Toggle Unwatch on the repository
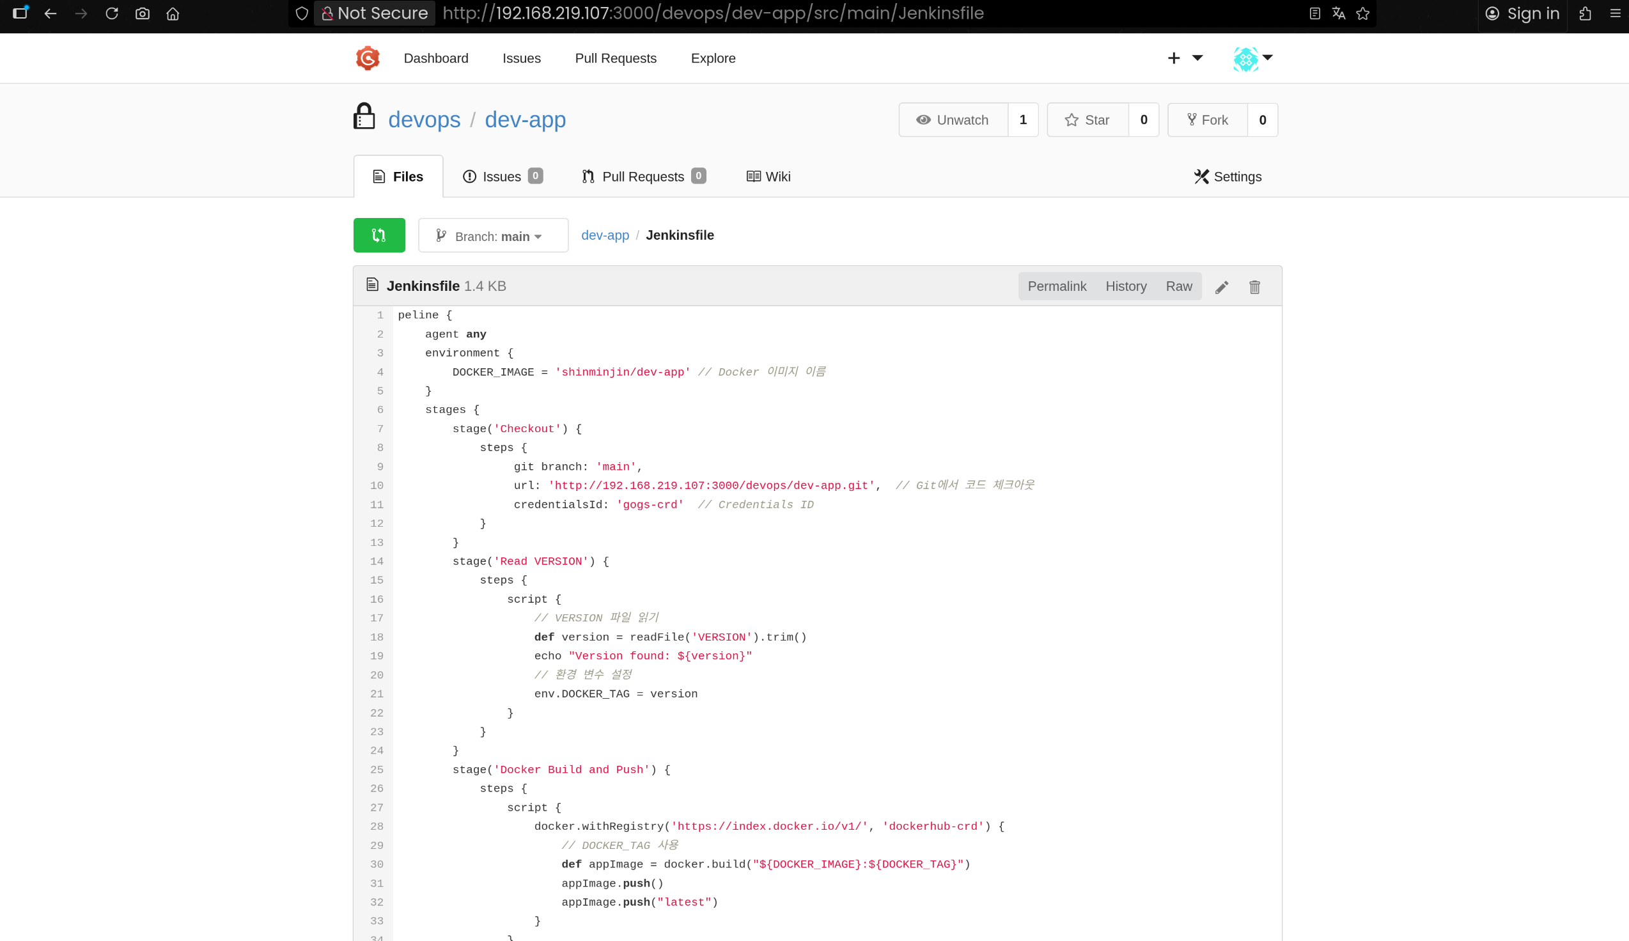The width and height of the screenshot is (1629, 941). click(953, 120)
